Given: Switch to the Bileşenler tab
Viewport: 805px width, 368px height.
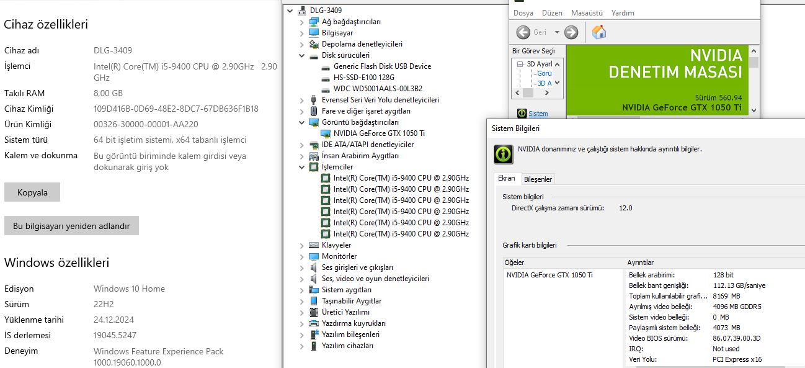Looking at the screenshot, I should [x=538, y=179].
